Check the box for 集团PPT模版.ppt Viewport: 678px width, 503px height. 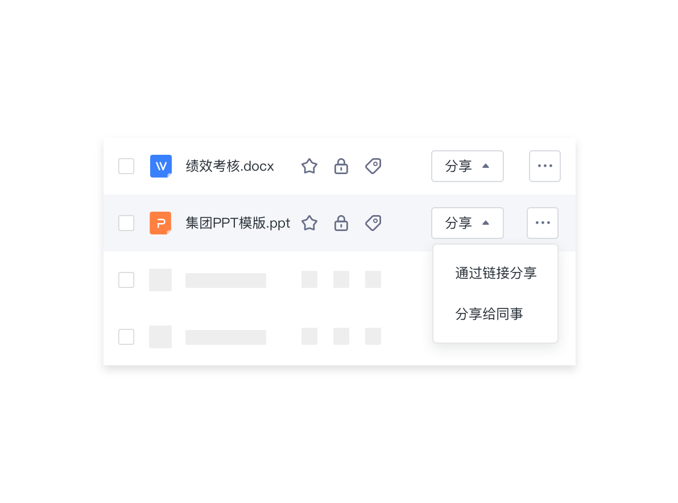126,223
